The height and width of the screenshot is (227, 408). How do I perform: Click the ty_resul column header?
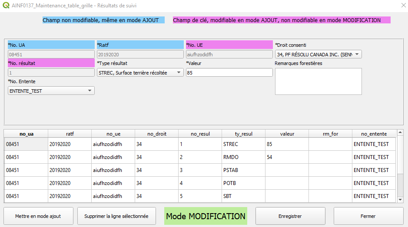(x=244, y=134)
